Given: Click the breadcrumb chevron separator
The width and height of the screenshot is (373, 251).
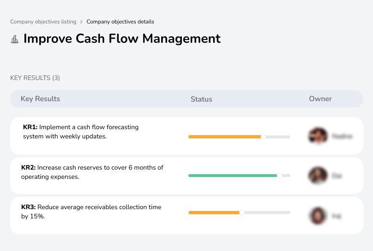Looking at the screenshot, I should click(x=82, y=22).
